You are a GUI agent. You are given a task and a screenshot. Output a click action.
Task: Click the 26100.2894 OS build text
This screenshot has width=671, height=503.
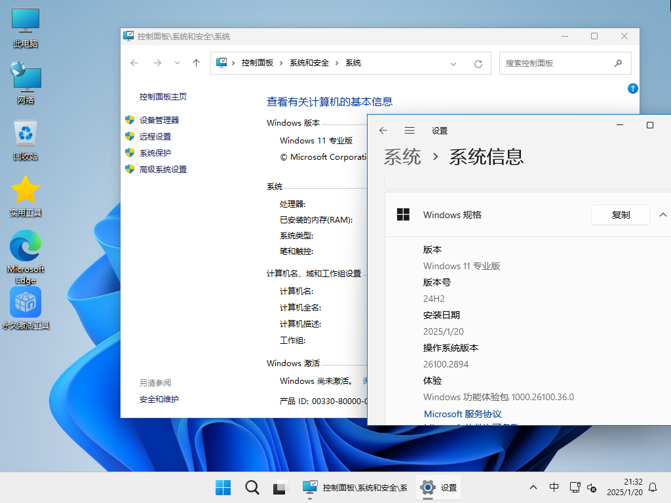(x=446, y=364)
